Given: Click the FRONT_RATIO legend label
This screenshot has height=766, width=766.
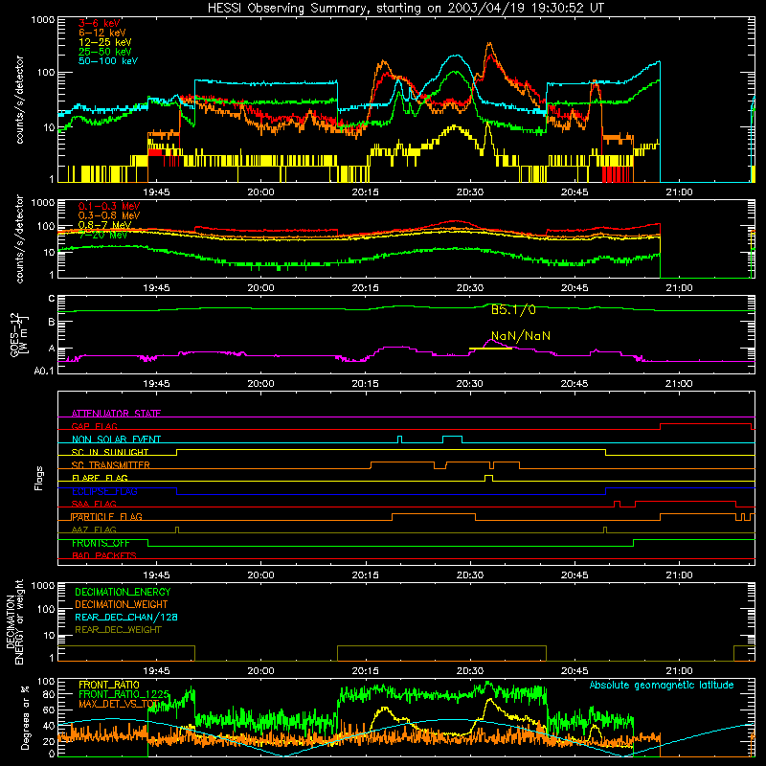Looking at the screenshot, I should pyautogui.click(x=109, y=685).
